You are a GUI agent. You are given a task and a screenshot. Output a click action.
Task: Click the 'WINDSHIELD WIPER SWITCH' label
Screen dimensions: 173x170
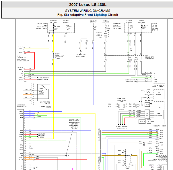tap(22, 106)
